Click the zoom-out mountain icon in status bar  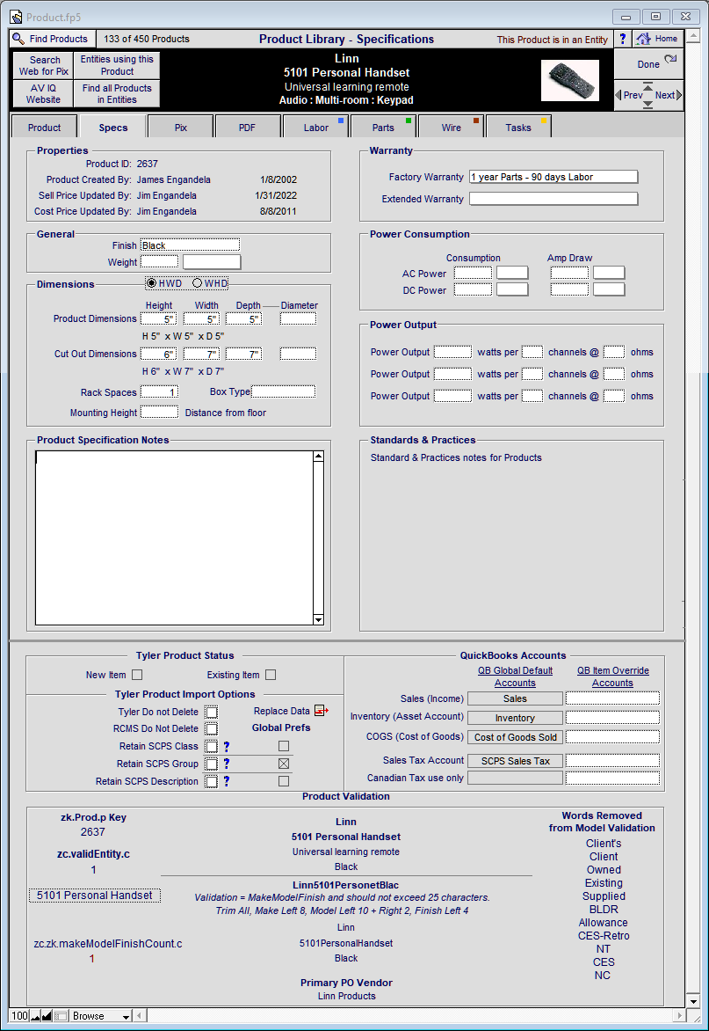(x=35, y=1016)
